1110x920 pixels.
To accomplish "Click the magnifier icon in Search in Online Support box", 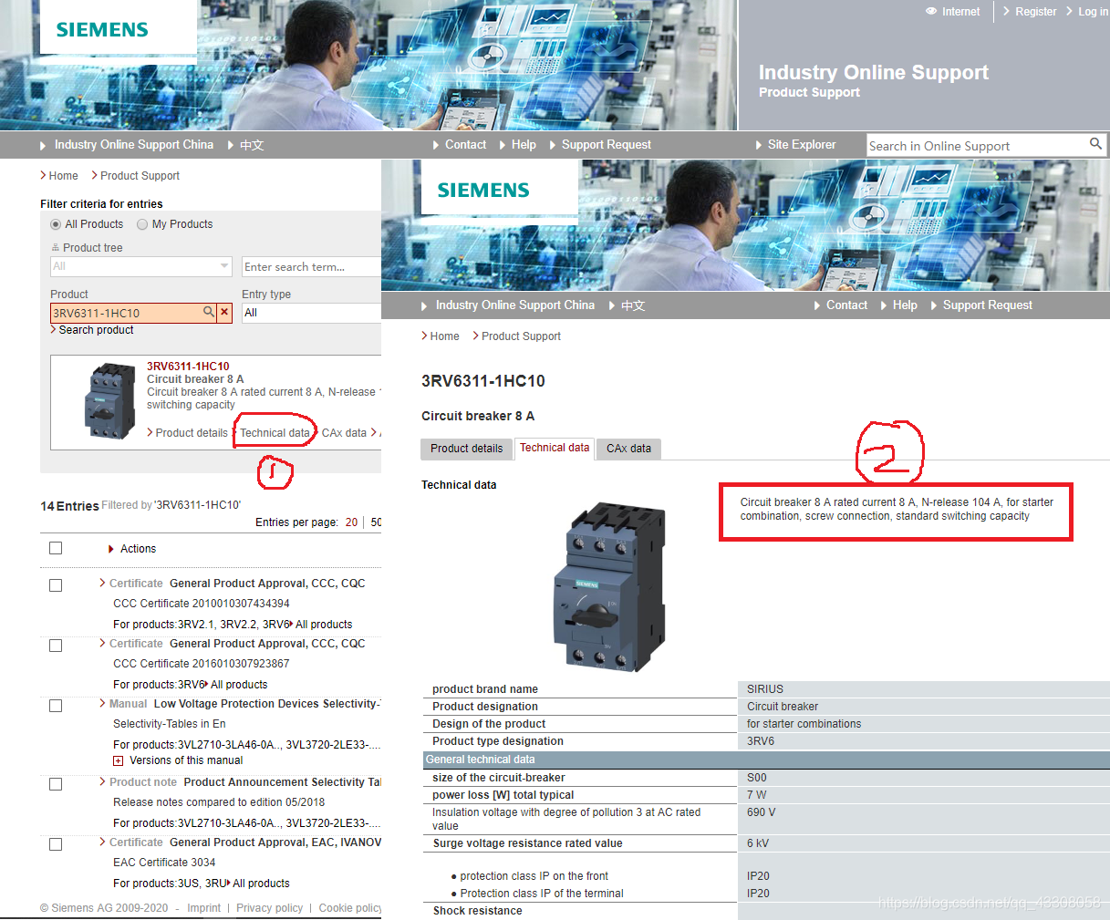I will click(1095, 144).
